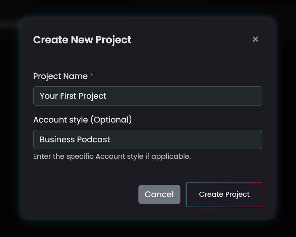Viewport: 296px width, 237px height.
Task: Click the gradient-bordered Create Project button
Action: 224,194
